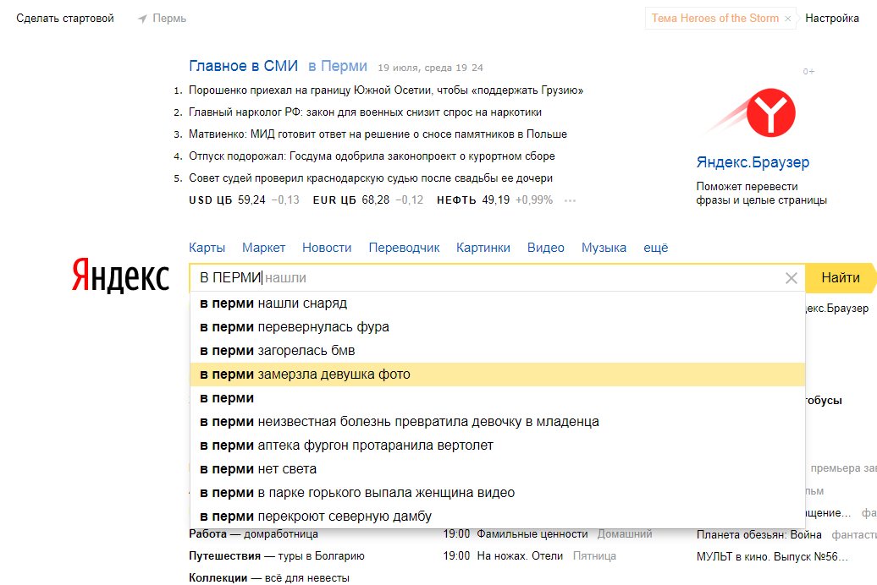Open the Видео service
Viewport: 877px width, 585px height.
(x=546, y=248)
